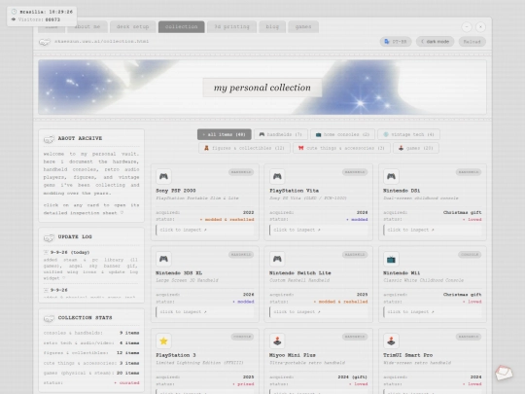The height and width of the screenshot is (394, 525).
Task: Filter by figures & collectibles category
Action: pyautogui.click(x=244, y=148)
